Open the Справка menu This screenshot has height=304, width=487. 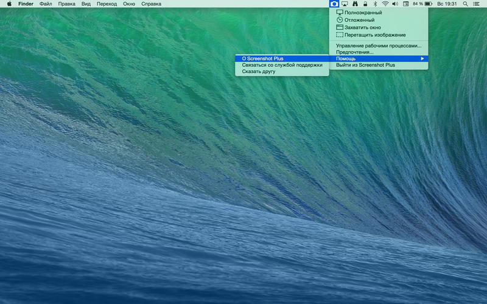point(151,4)
